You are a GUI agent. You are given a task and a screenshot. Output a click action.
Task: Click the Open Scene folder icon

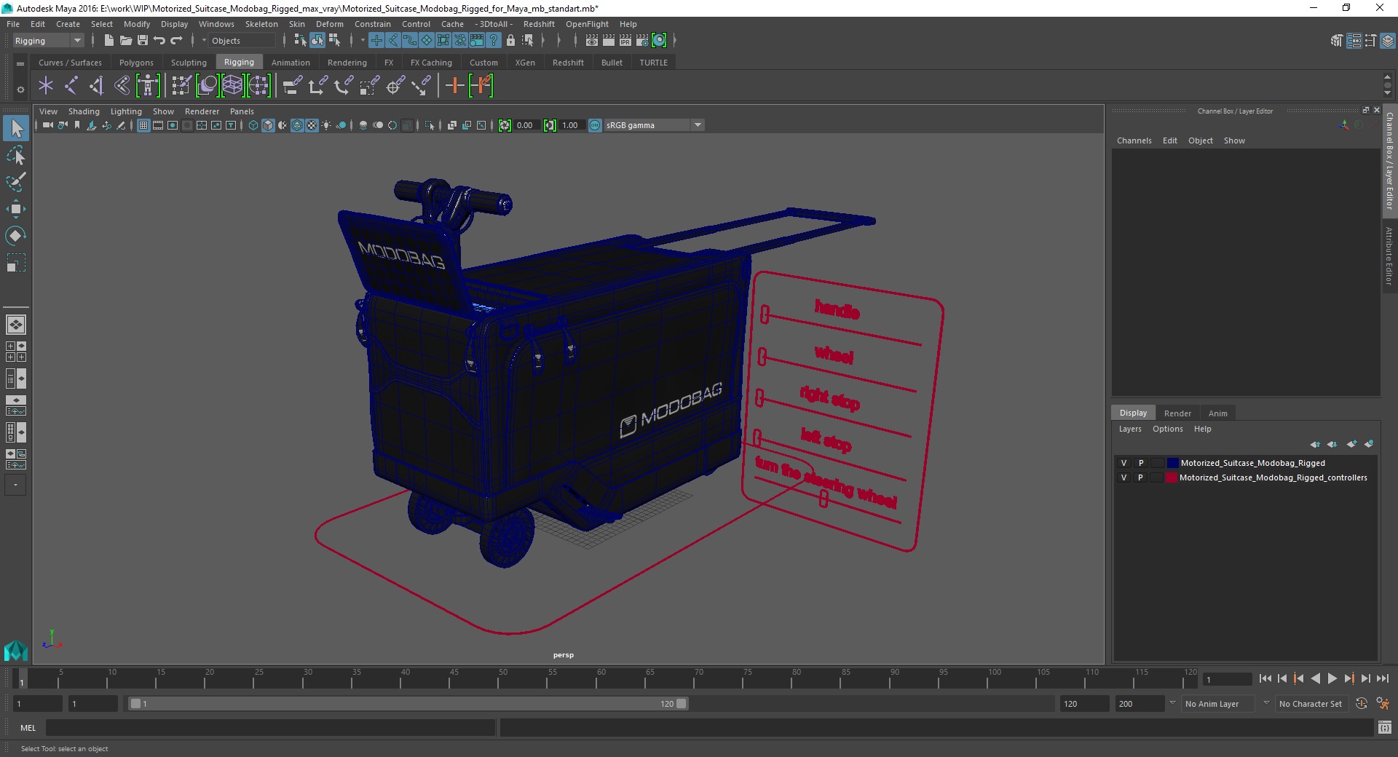(125, 41)
